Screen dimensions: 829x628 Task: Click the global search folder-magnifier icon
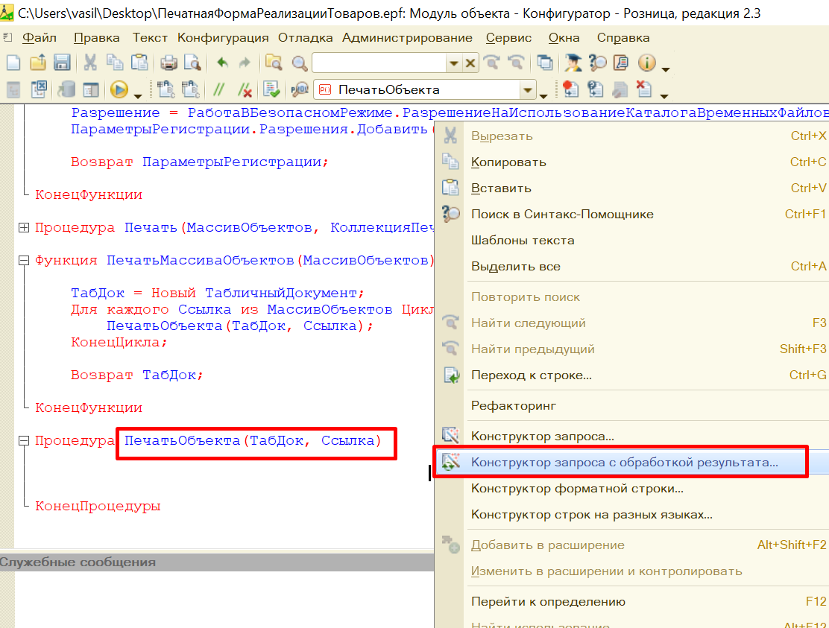click(x=274, y=63)
